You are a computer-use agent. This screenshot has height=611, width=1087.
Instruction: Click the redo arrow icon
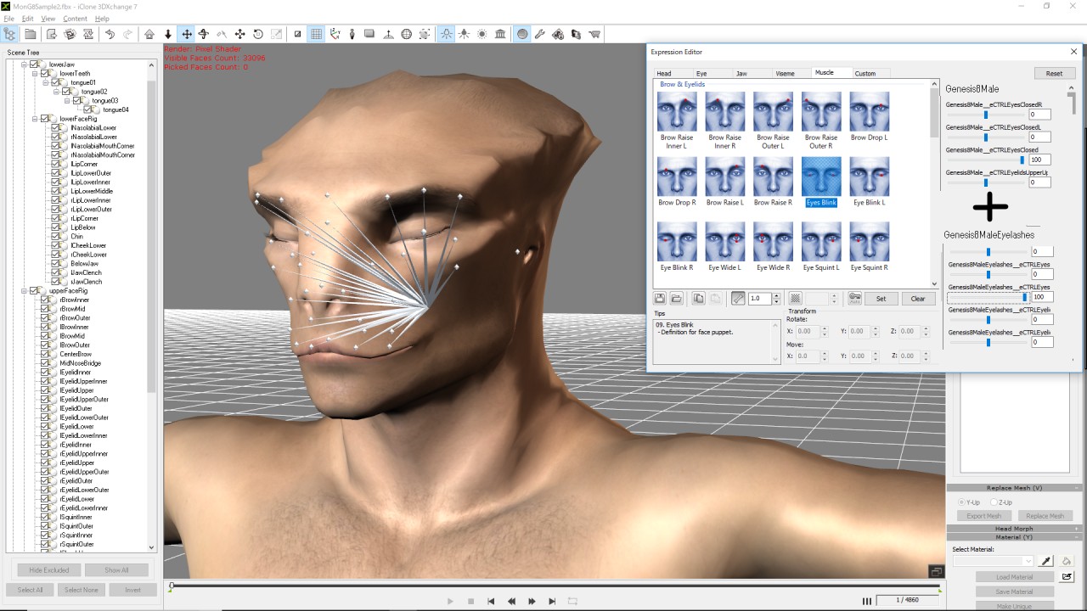(127, 34)
